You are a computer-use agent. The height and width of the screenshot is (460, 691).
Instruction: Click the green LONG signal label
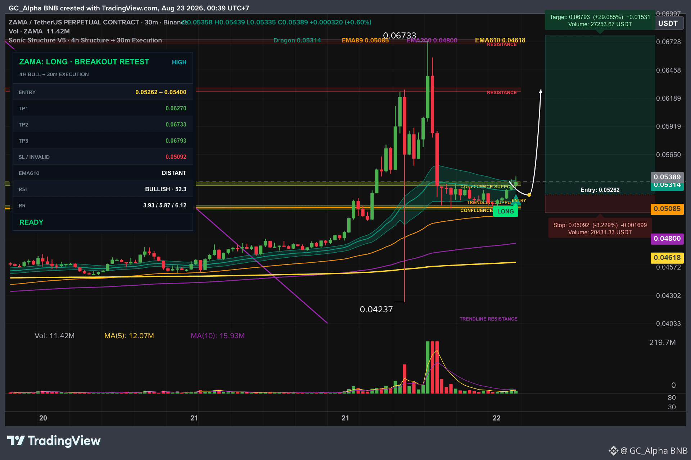505,211
